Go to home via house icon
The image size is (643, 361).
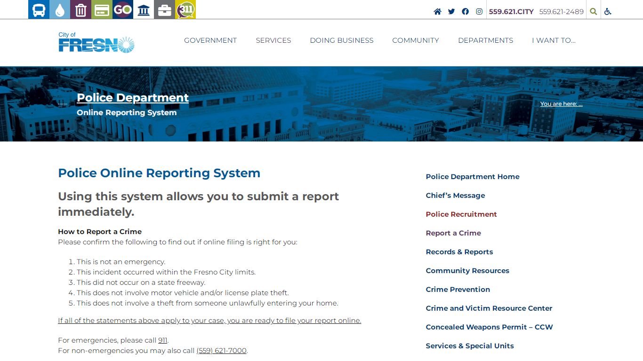click(x=437, y=12)
